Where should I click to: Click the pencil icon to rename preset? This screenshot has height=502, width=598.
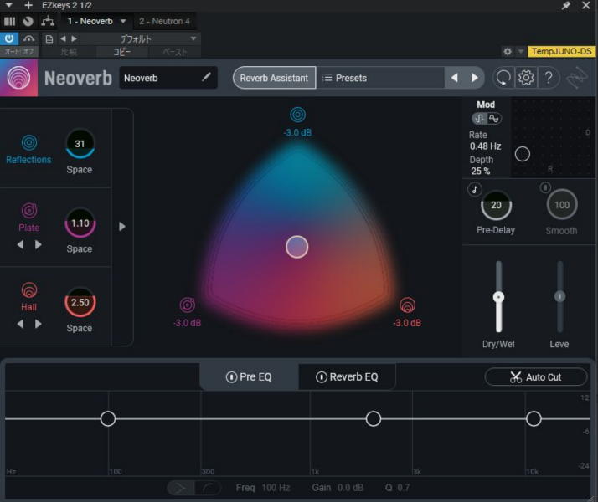pos(206,78)
